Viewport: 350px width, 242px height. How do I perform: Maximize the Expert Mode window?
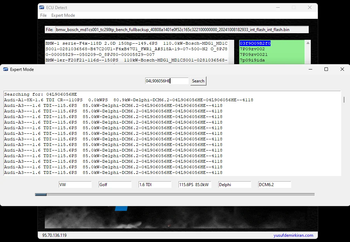326,69
